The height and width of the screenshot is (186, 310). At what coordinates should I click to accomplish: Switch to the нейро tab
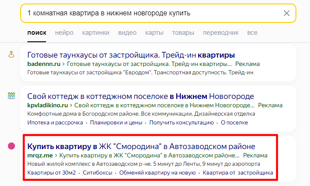click(x=64, y=33)
